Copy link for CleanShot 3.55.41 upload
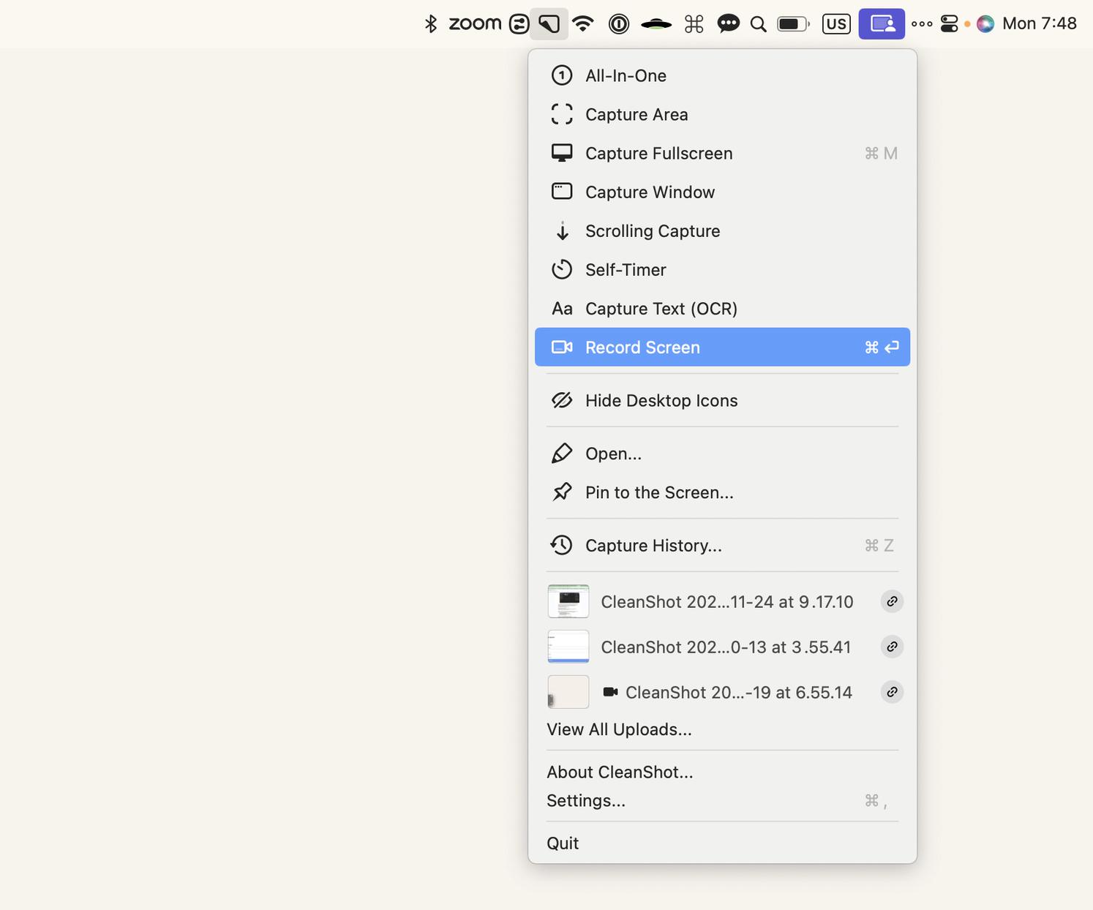 (x=892, y=647)
